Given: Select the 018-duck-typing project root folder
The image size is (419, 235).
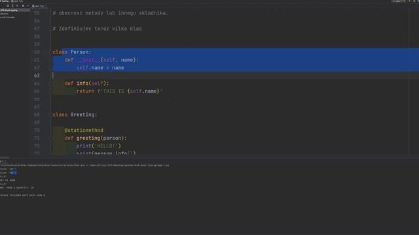Looking at the screenshot, I should click(x=9, y=10).
